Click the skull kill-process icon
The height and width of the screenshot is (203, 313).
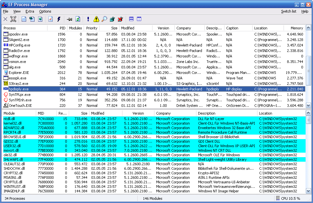(x=13, y=19)
